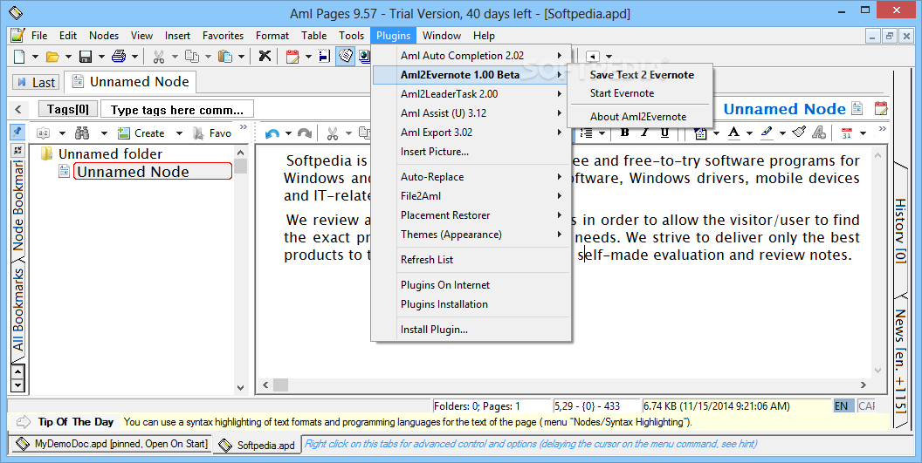Open the File menu
Viewport: 922px width, 463px height.
[39, 35]
